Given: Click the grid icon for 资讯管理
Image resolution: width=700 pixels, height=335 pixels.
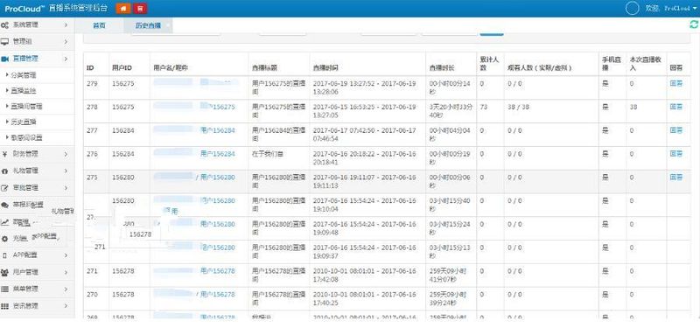Looking at the screenshot, I should pyautogui.click(x=4, y=306).
